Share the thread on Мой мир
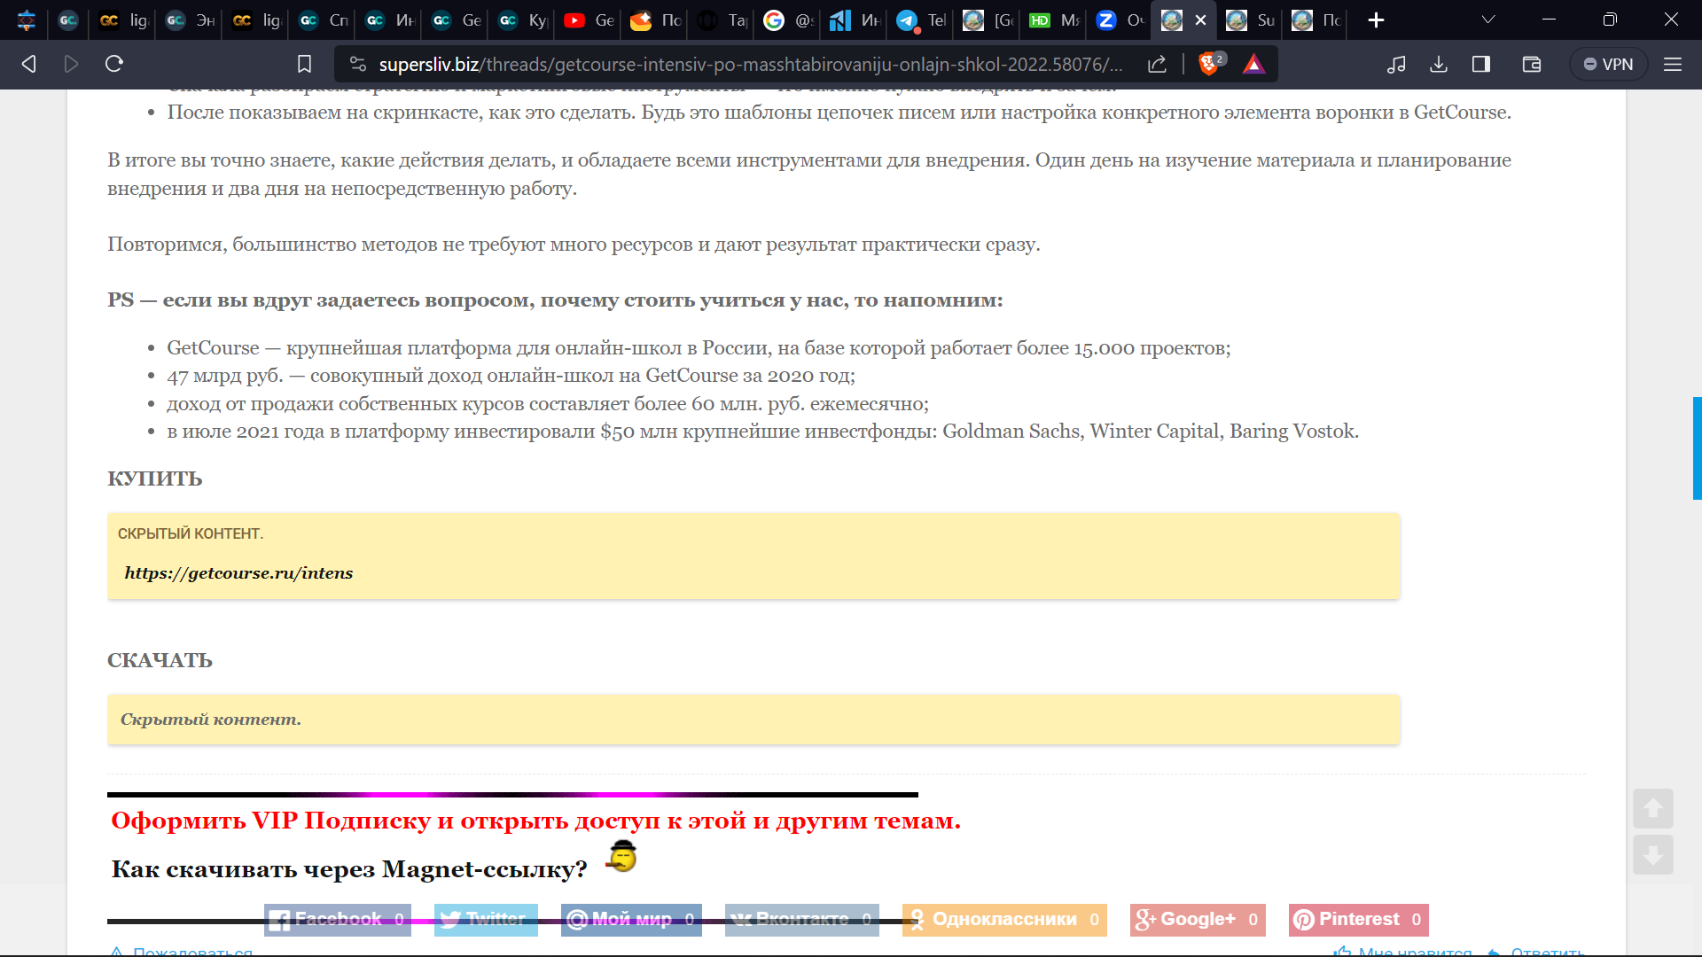Screen dimensions: 1702x957 click(631, 920)
